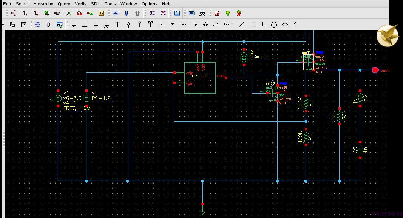Click the I2 current source symbol
403x218 pixels.
pos(244,57)
